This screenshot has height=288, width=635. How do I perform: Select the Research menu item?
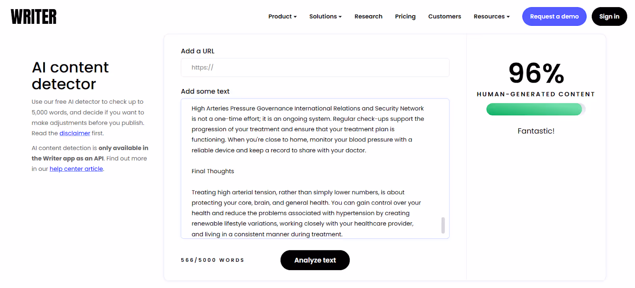[x=368, y=16]
